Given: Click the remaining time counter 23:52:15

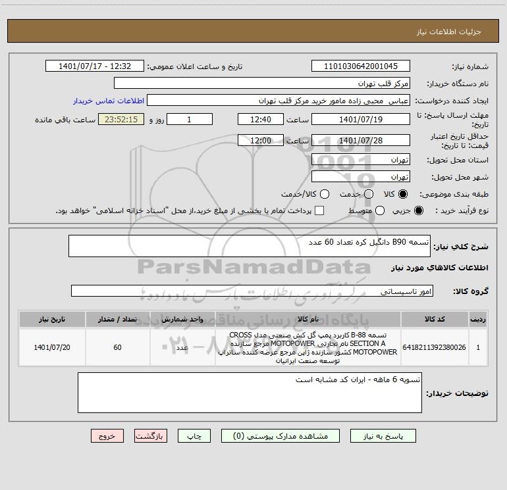Looking at the screenshot, I should tap(121, 119).
